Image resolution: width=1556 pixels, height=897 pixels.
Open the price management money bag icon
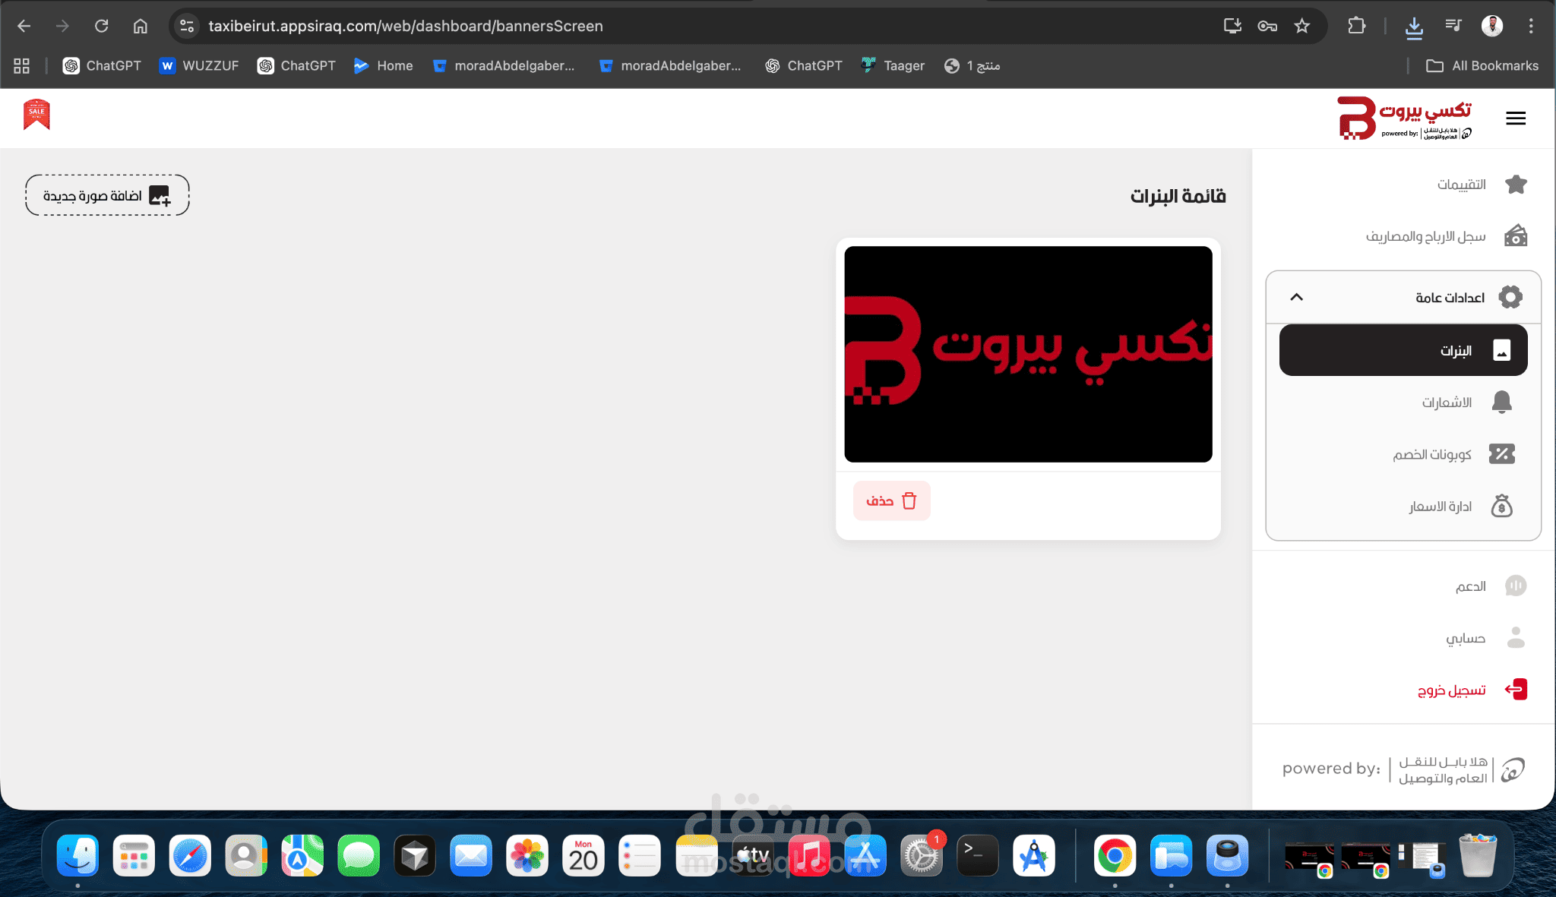pyautogui.click(x=1501, y=506)
